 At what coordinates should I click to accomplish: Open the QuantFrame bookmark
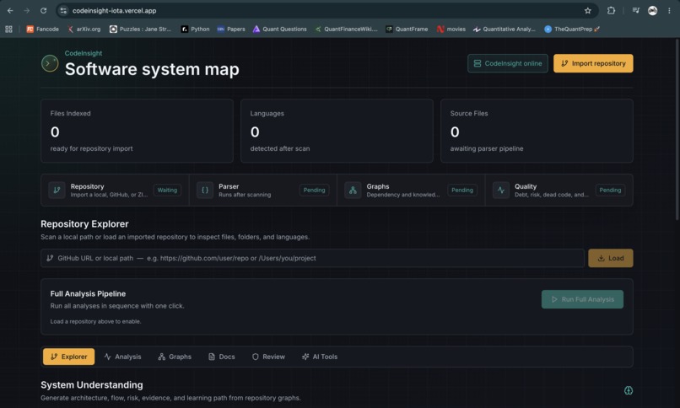[407, 29]
